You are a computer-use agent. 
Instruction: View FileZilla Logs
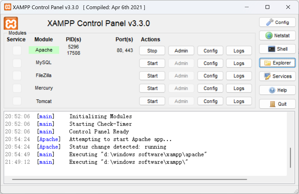pos(239,76)
